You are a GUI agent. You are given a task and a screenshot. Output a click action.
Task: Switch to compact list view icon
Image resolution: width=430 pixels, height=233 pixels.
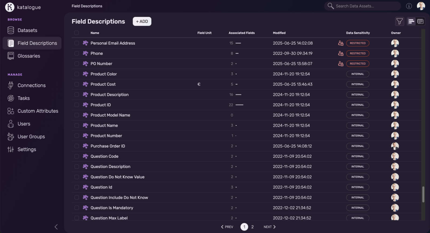coord(411,21)
